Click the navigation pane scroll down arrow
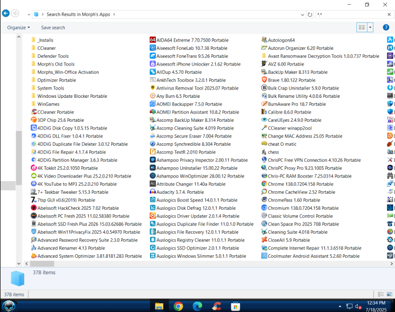This screenshot has width=395, height=312. (19, 264)
